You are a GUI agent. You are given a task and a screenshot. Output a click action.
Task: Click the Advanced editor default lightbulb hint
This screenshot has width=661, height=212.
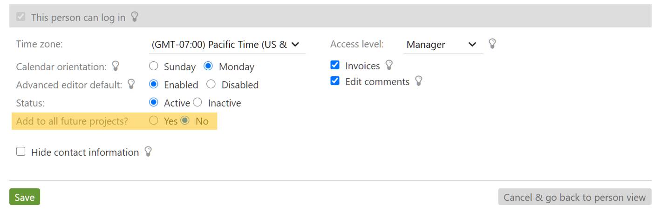[x=131, y=85]
